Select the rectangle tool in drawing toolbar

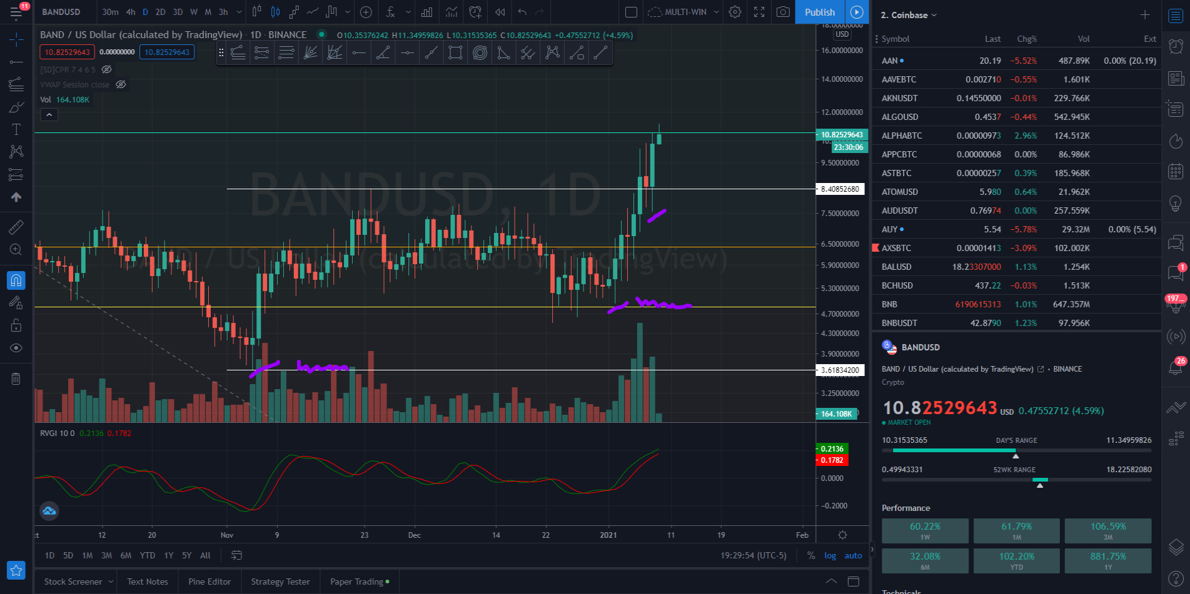456,53
